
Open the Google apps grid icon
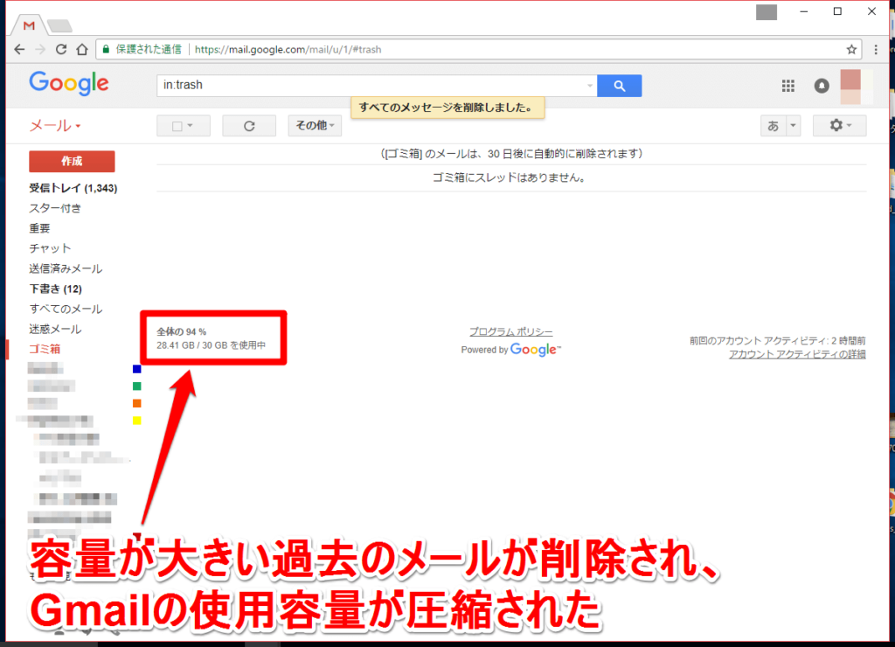[787, 86]
